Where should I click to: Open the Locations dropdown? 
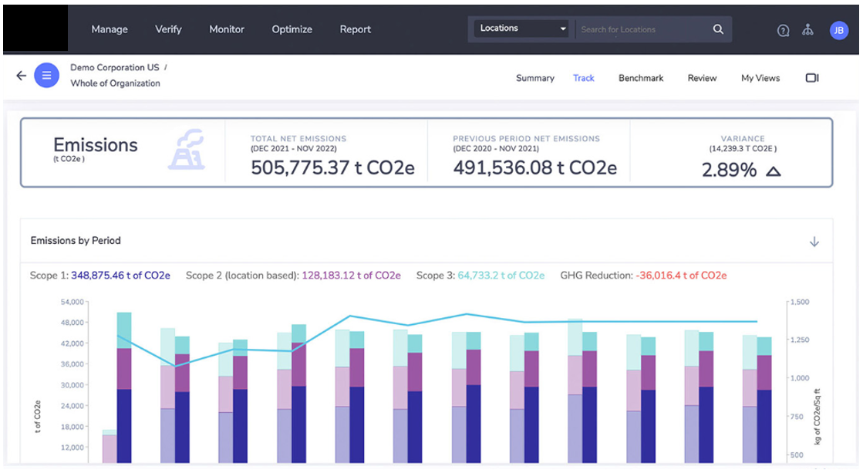click(x=522, y=29)
